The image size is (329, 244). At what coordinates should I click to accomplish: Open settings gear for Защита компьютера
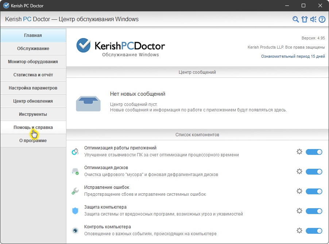(x=299, y=211)
